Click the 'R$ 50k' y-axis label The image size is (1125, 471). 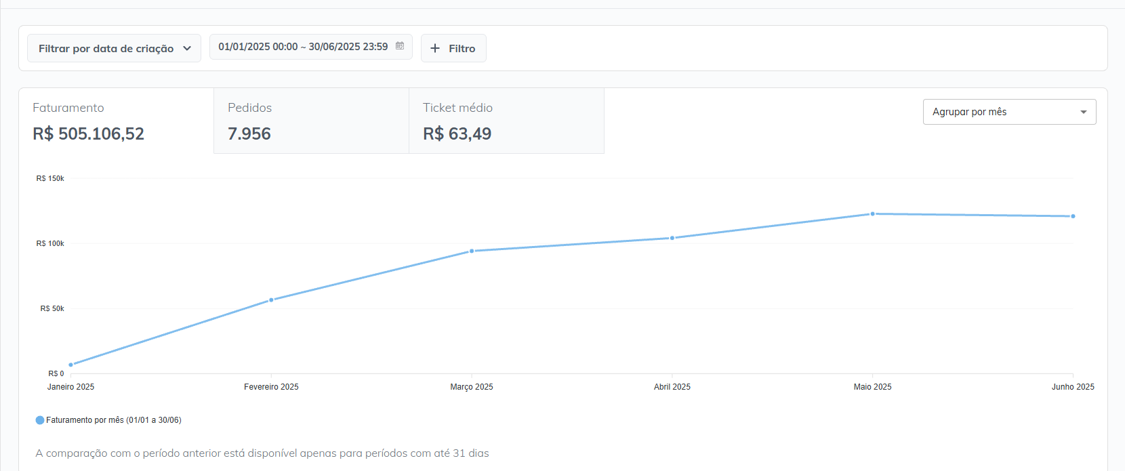pyautogui.click(x=52, y=308)
